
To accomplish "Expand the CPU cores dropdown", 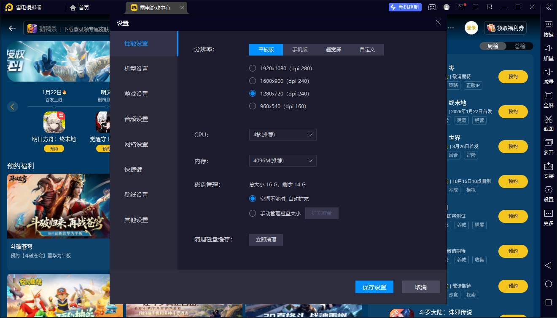I will coord(283,135).
